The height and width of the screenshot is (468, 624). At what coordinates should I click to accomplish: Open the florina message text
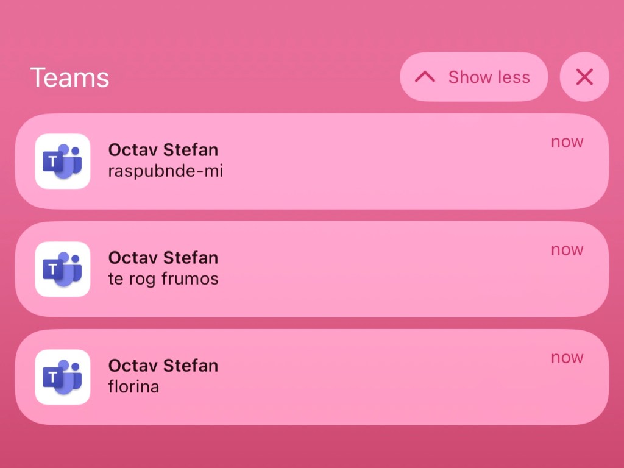pyautogui.click(x=133, y=387)
